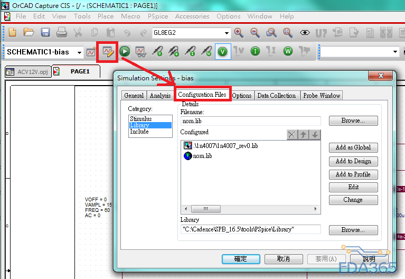Click the Cut scissors icon

coord(78,33)
